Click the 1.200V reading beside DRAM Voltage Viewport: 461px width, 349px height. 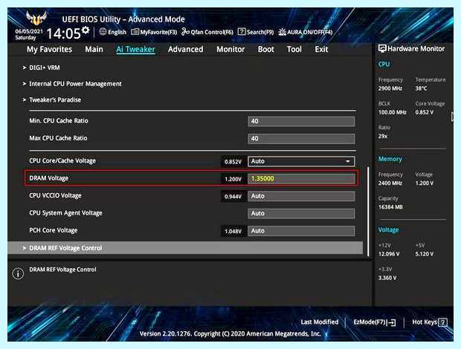click(x=233, y=179)
